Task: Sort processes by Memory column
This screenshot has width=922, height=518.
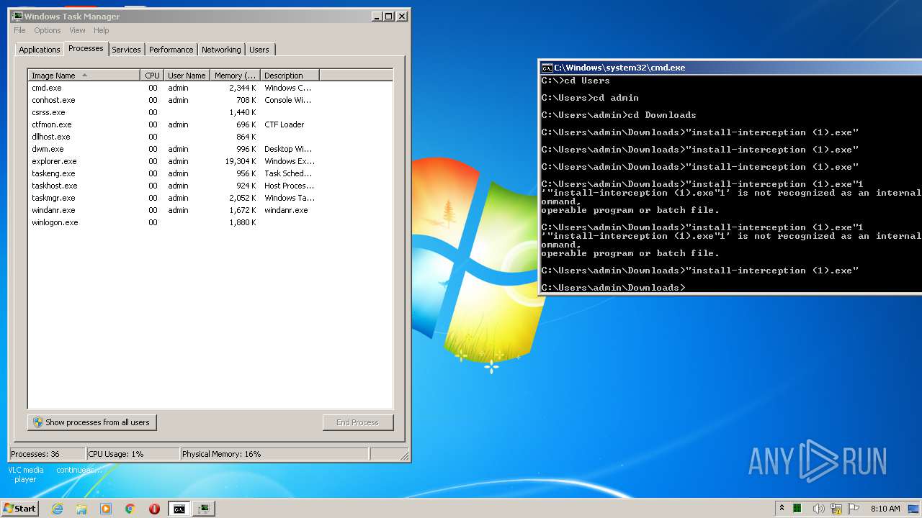Action: 235,76
